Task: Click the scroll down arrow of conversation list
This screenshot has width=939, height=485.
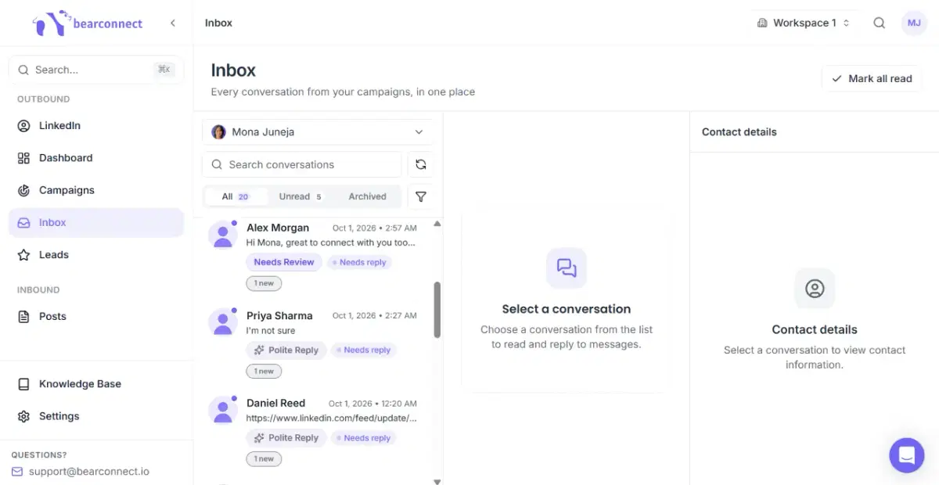Action: coord(437,481)
